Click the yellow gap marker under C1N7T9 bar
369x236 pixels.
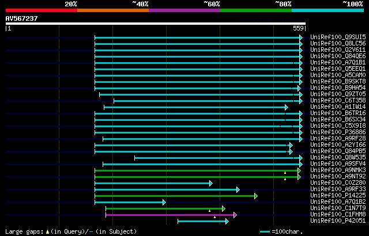point(209,211)
